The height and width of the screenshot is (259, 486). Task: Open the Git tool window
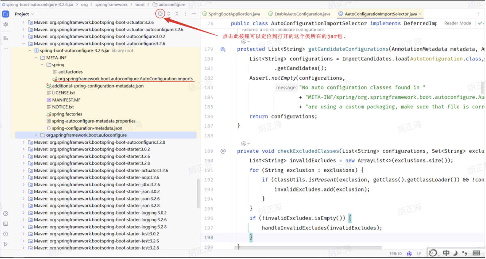click(6, 244)
